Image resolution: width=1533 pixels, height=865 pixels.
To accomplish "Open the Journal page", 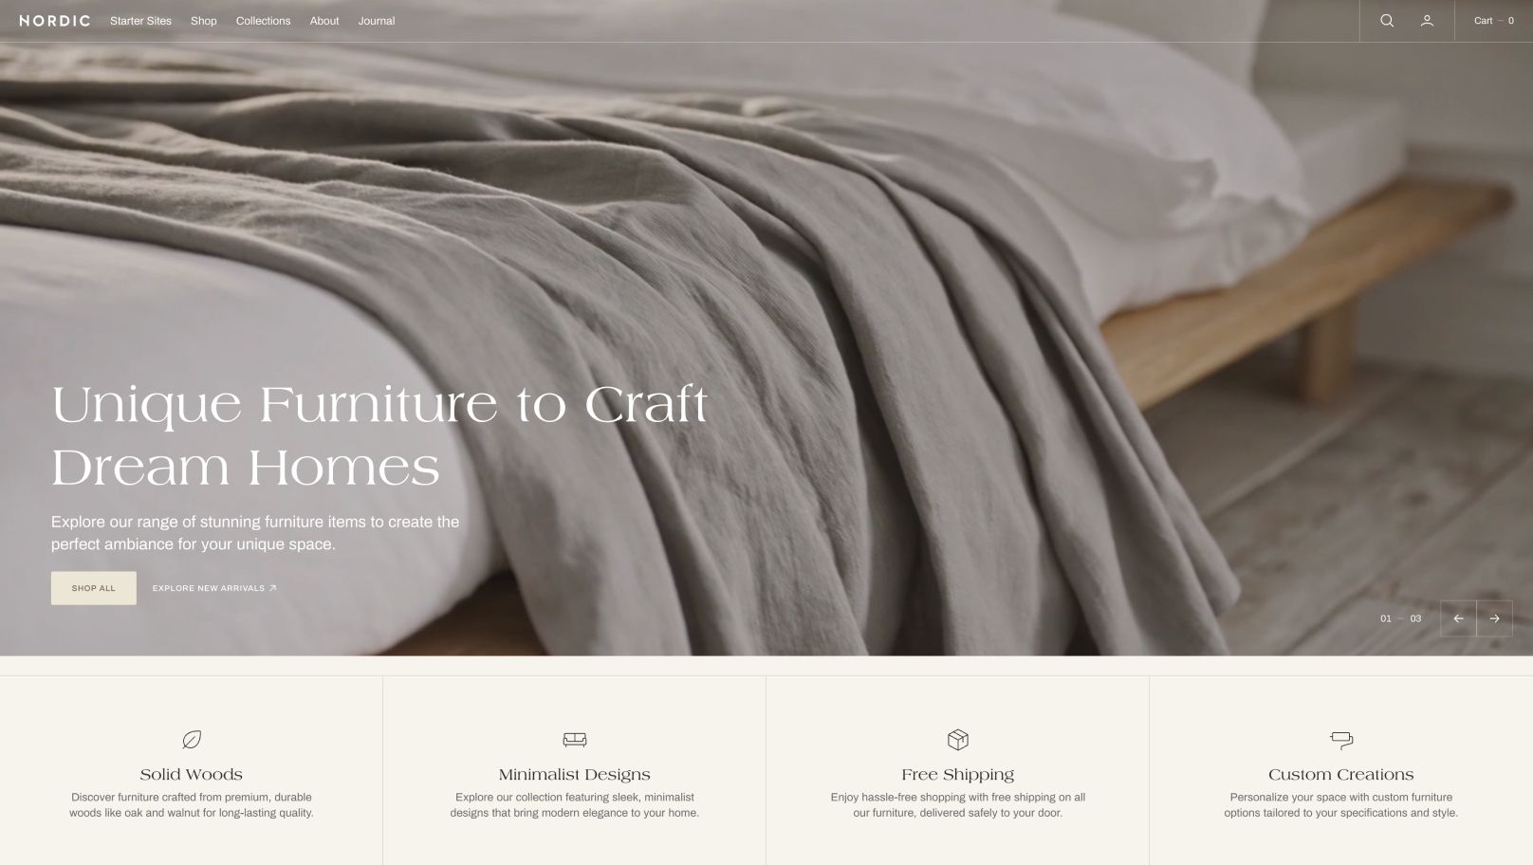I will pos(377,21).
